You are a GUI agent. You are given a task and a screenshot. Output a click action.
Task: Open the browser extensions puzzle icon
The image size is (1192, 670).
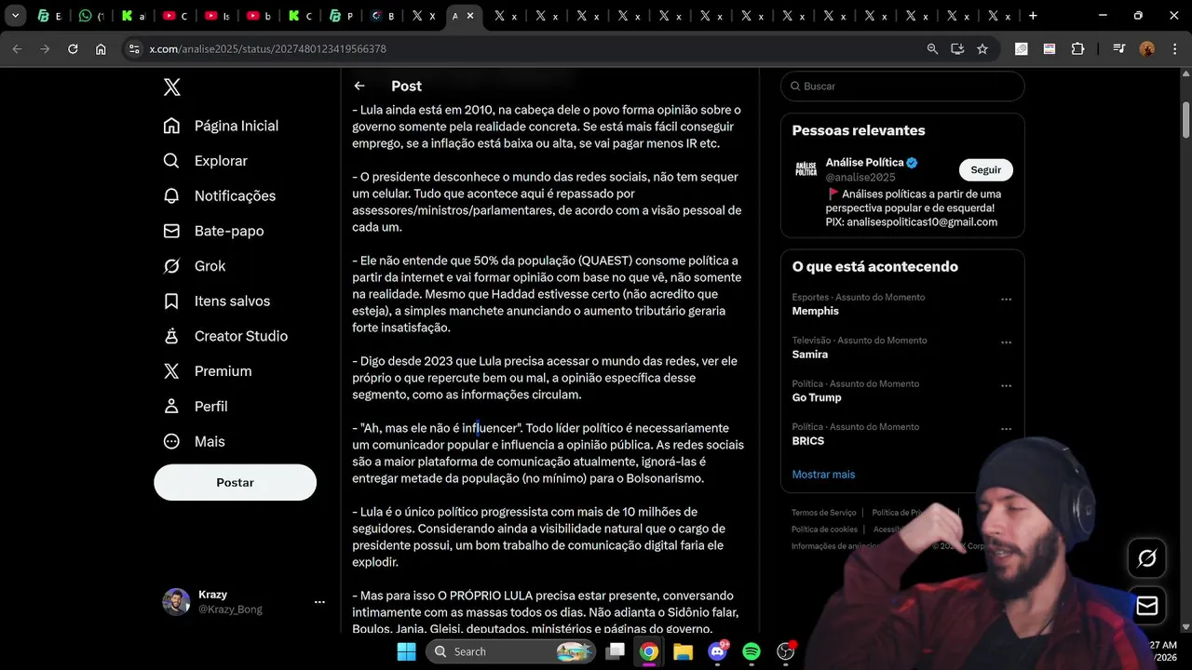click(1078, 48)
